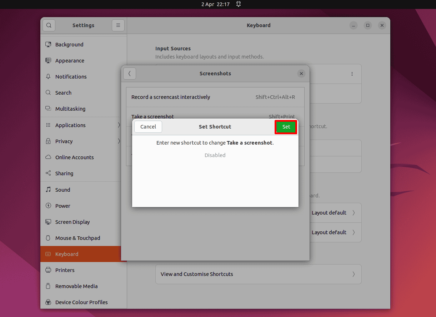Click the Multitasking sidebar icon

[48, 109]
